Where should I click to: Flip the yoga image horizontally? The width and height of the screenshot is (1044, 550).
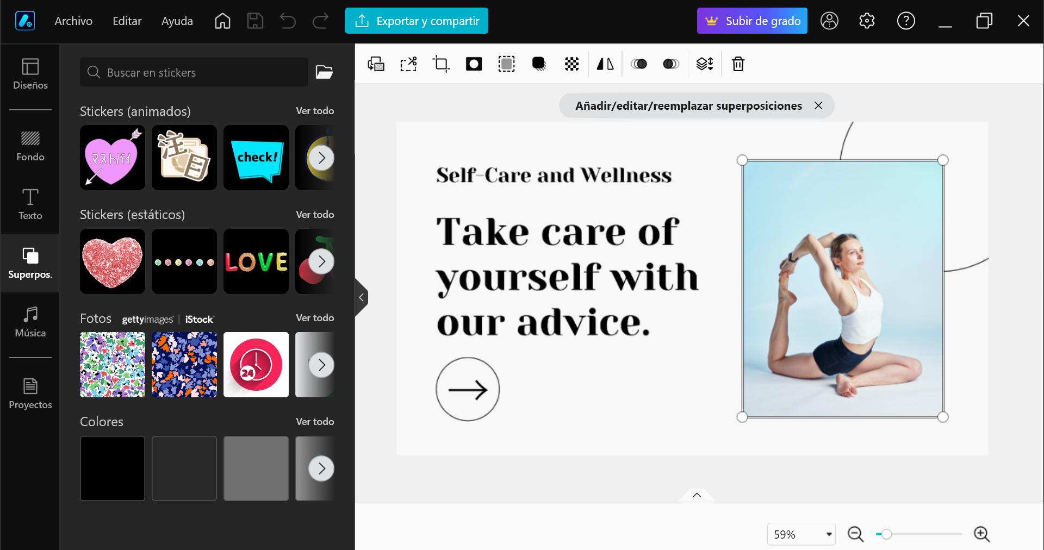point(605,64)
